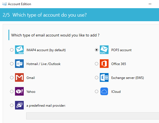This screenshot has width=159, height=123.
Task: Select the IMAP4 account radio button
Action: (x=12, y=50)
